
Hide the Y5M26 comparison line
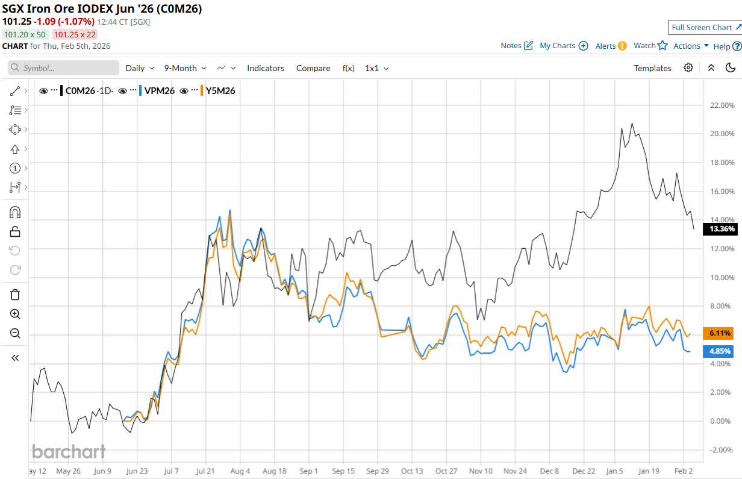coord(184,91)
